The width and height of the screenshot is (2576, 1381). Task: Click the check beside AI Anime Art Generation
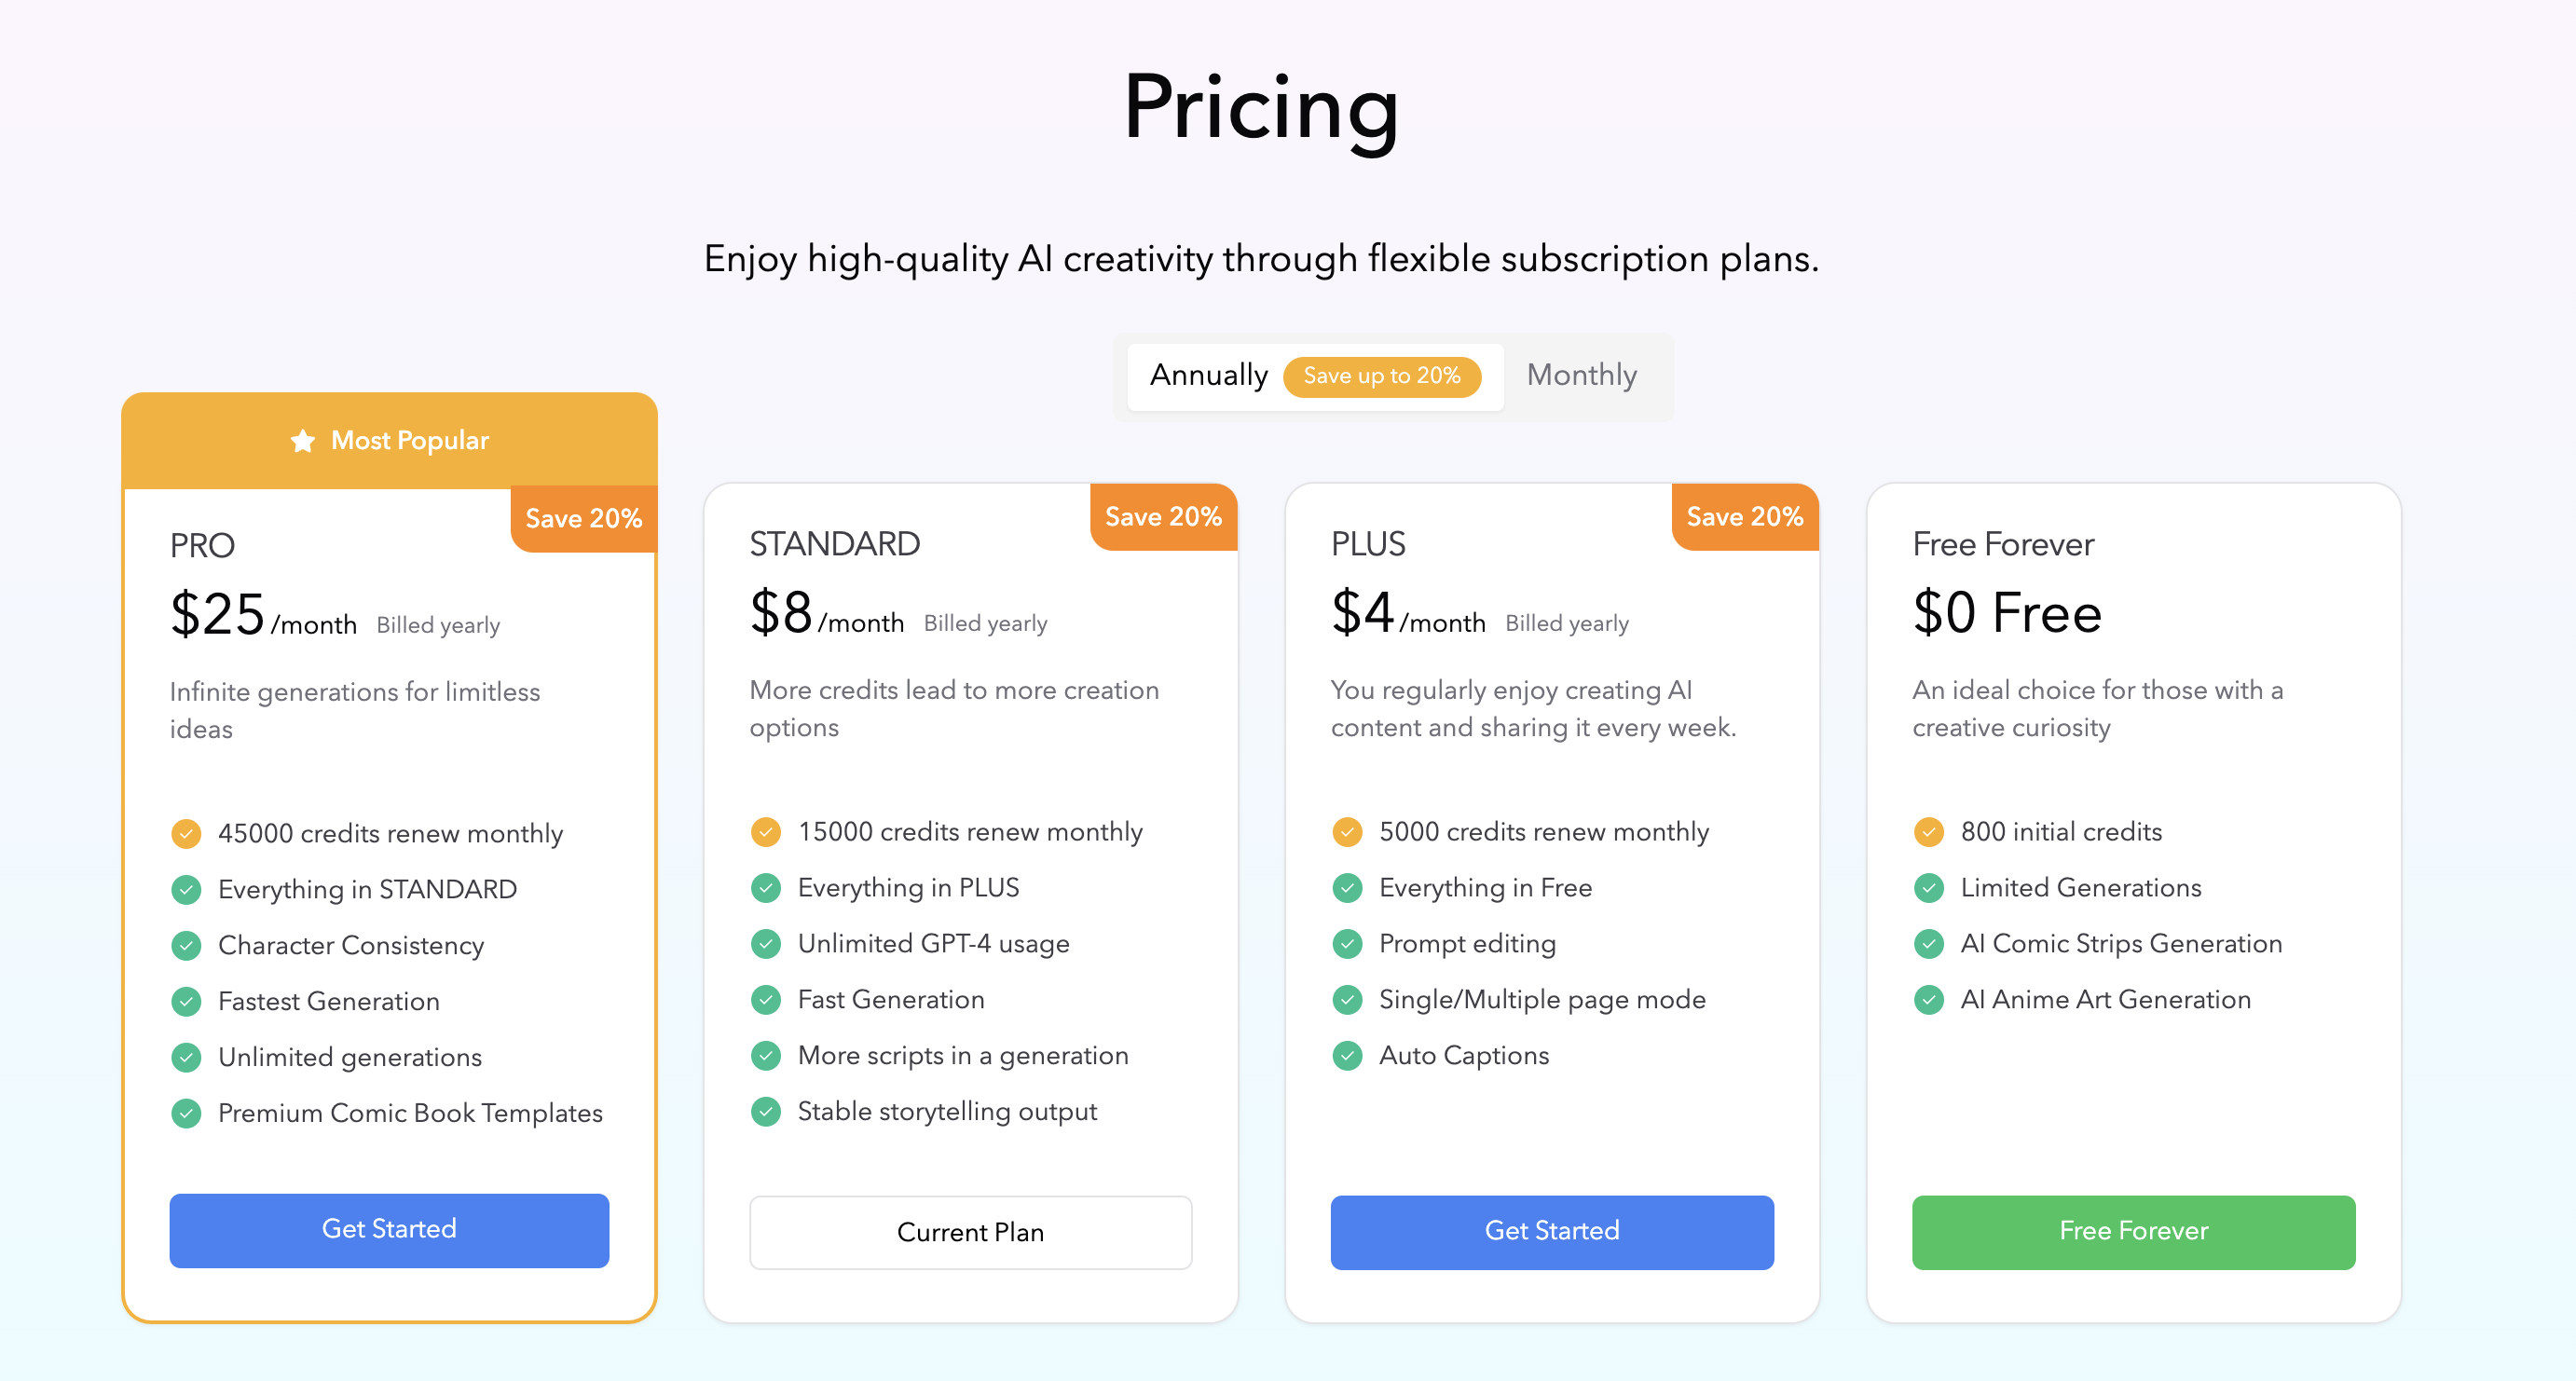1928,999
